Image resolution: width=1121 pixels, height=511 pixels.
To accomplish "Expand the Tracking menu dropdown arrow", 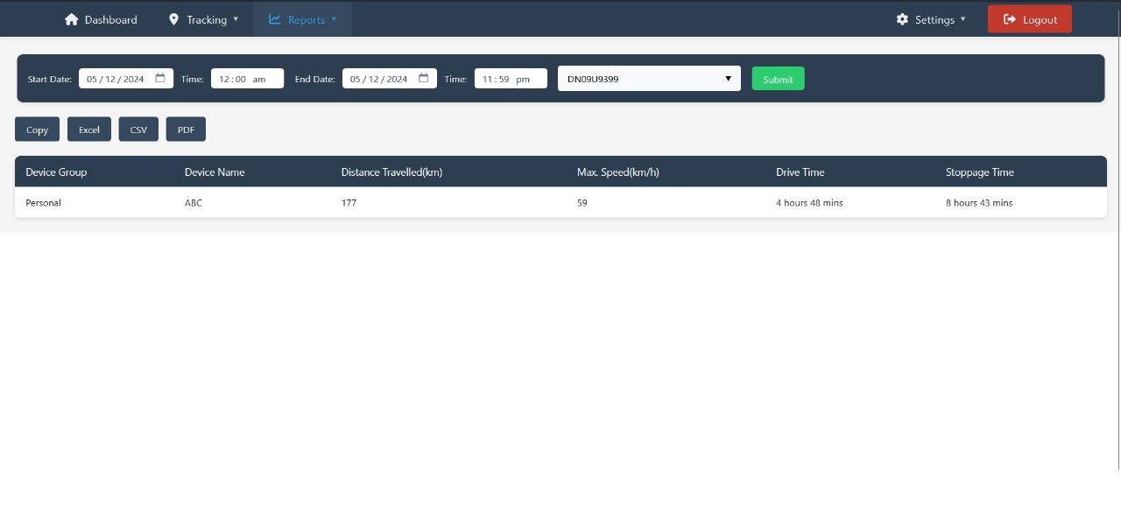I will 236,19.
